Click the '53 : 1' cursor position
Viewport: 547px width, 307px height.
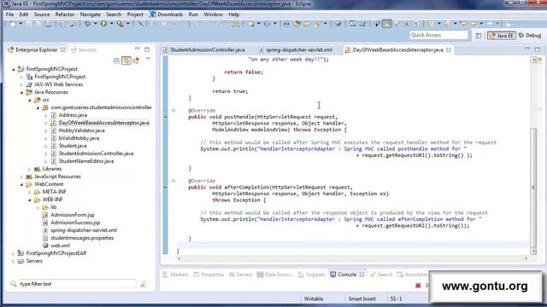point(396,298)
